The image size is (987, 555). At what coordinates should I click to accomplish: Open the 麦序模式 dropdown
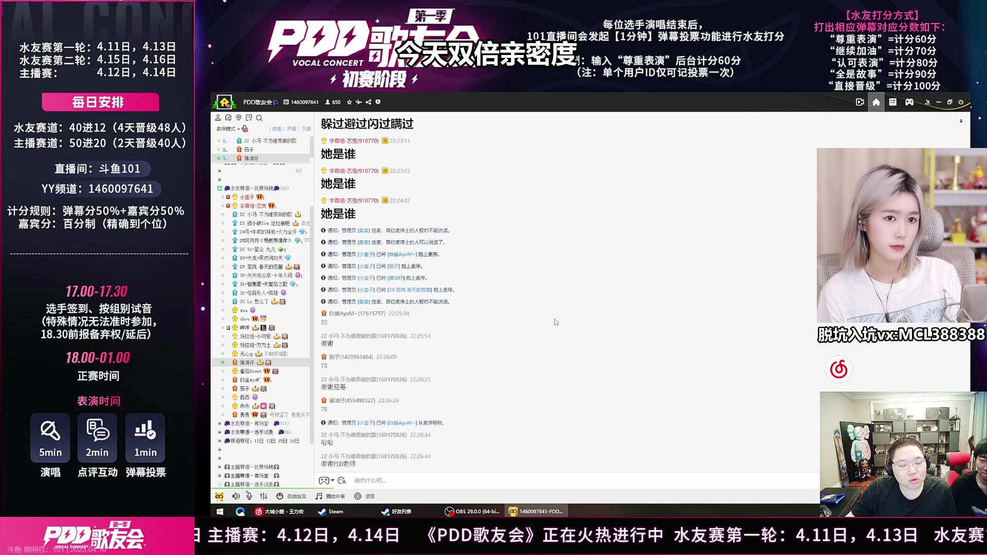click(x=228, y=129)
